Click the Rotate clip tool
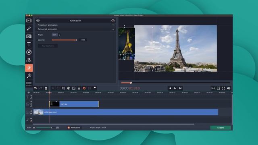This screenshot has height=145, width=258. tap(58, 88)
